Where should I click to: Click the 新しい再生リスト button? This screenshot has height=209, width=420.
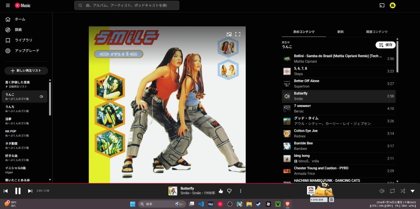pos(26,71)
